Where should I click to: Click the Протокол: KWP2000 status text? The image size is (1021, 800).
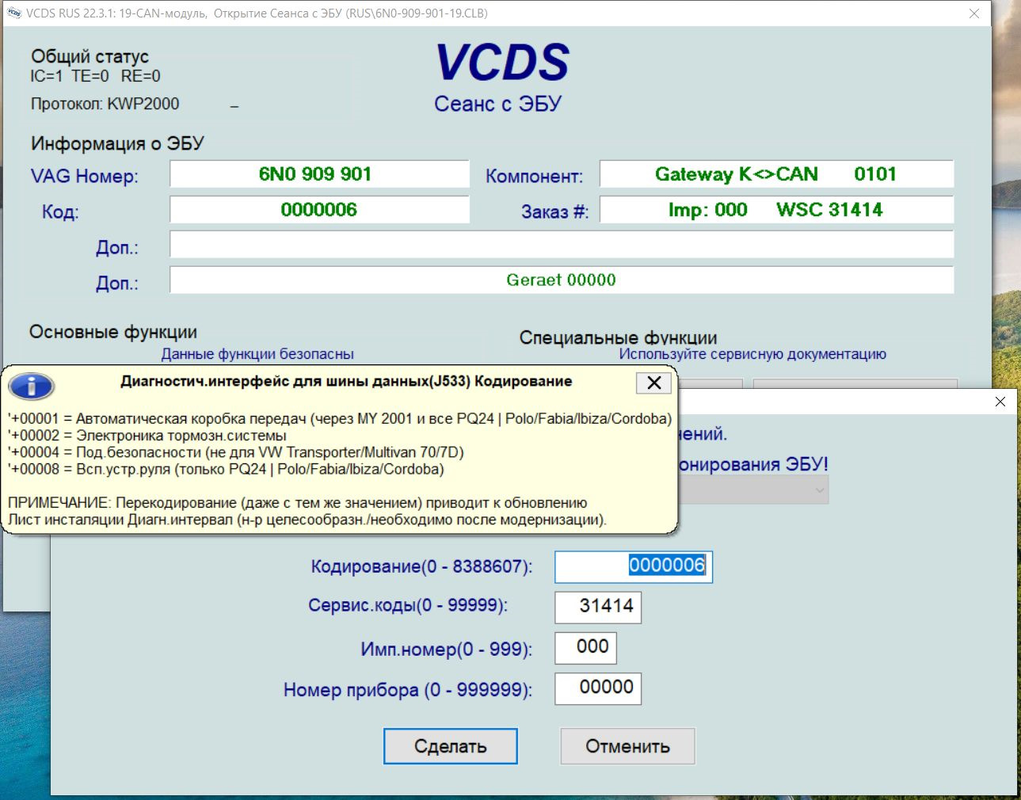pos(105,104)
